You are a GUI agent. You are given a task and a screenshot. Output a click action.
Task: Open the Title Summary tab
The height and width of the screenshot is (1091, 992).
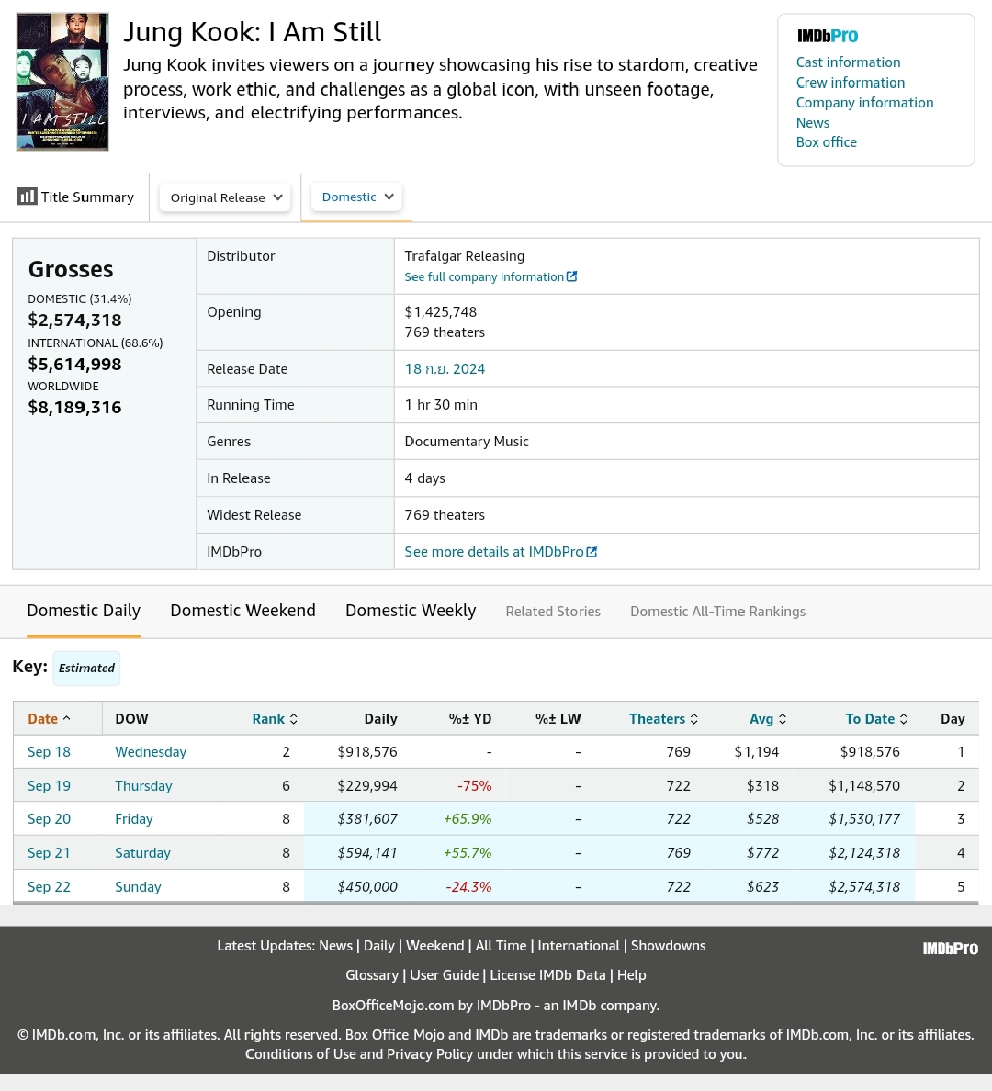pos(76,197)
